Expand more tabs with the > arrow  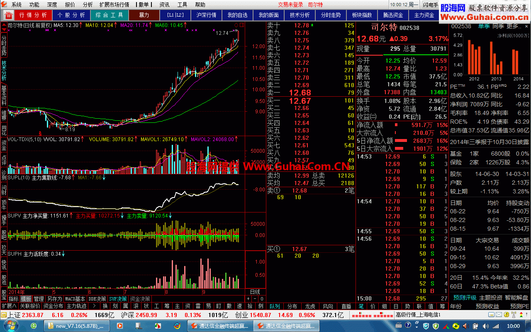point(94,306)
